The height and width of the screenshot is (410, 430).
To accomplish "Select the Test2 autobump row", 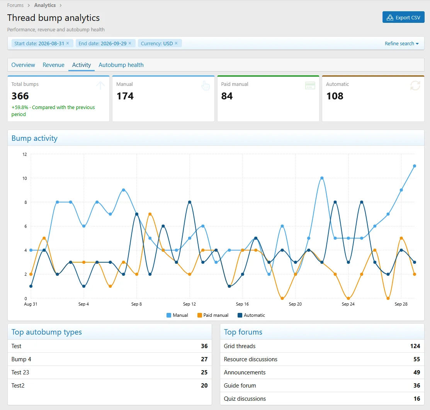I will [110, 386].
